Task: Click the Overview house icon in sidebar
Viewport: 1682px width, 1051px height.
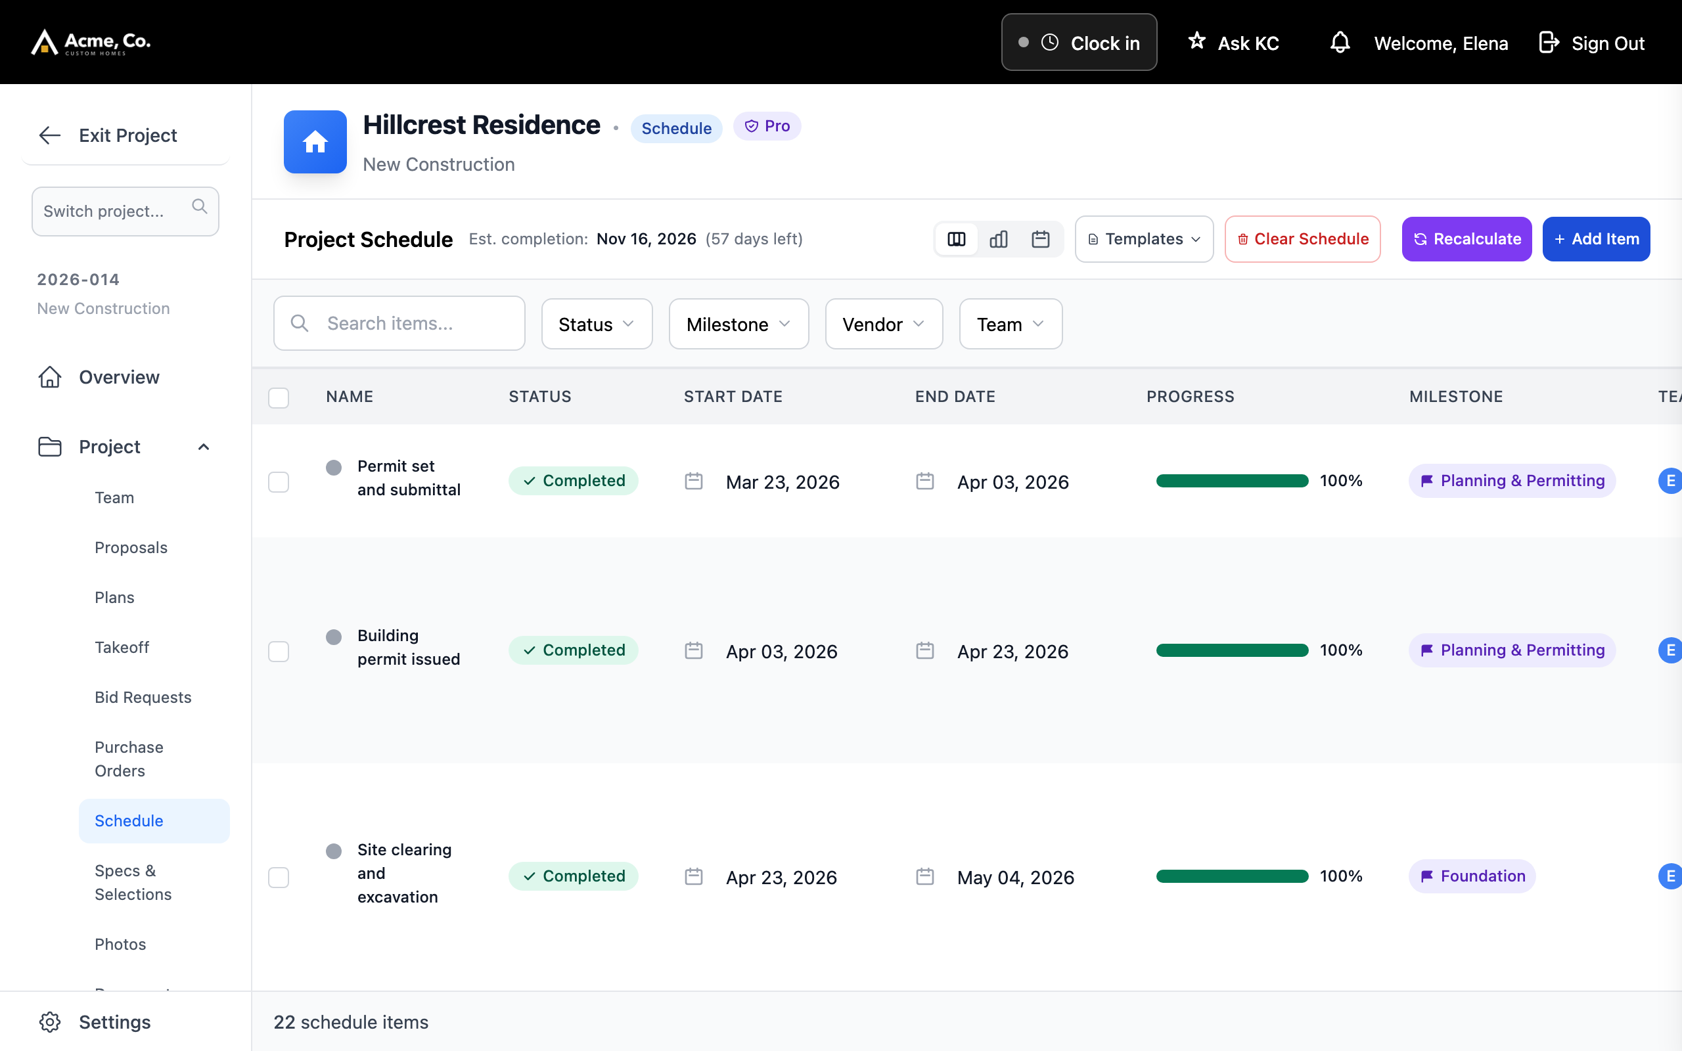Action: [x=50, y=377]
